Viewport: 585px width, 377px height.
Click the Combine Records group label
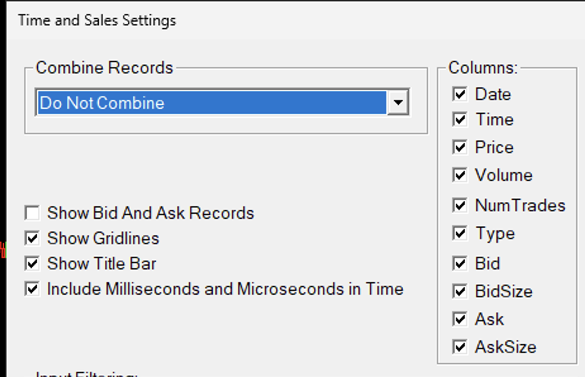(x=104, y=68)
